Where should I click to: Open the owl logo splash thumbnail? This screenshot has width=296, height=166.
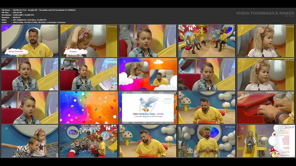pyautogui.click(x=148, y=108)
